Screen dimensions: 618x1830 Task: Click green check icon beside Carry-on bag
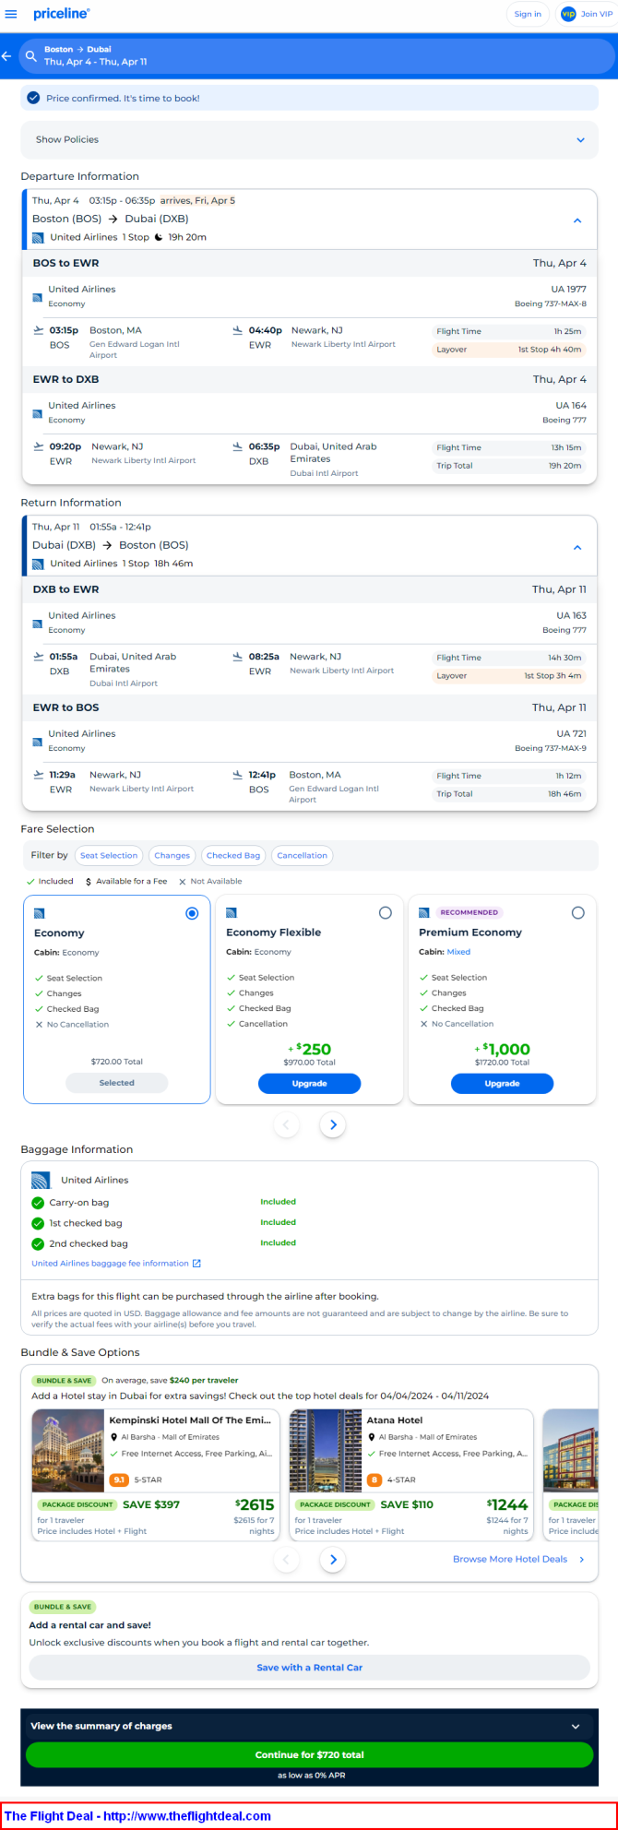(x=38, y=1203)
